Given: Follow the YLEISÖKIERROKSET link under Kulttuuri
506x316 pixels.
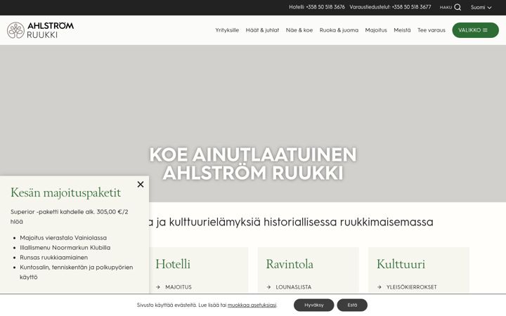Looking at the screenshot, I should [x=411, y=287].
